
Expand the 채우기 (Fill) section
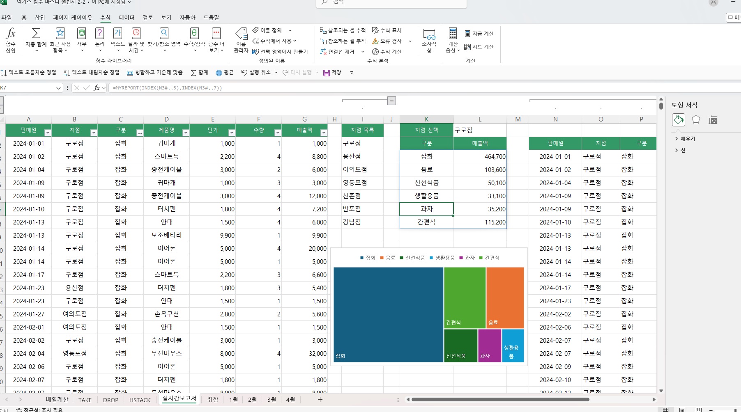(685, 139)
